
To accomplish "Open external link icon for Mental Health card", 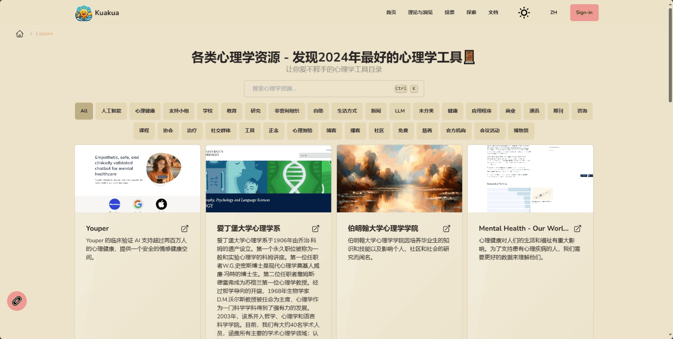I will [x=578, y=229].
